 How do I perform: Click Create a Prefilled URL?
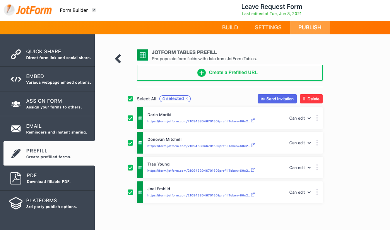point(230,73)
